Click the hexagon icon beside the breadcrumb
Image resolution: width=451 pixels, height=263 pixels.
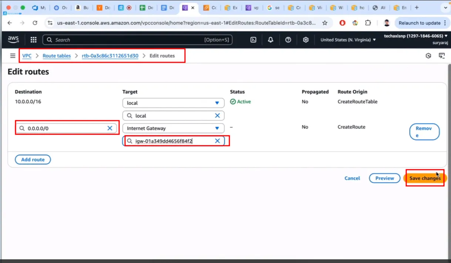[428, 56]
